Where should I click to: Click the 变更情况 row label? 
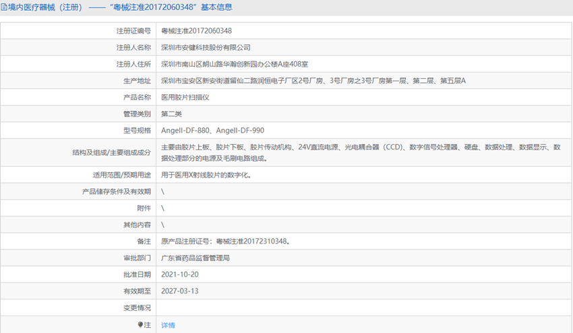coord(137,307)
